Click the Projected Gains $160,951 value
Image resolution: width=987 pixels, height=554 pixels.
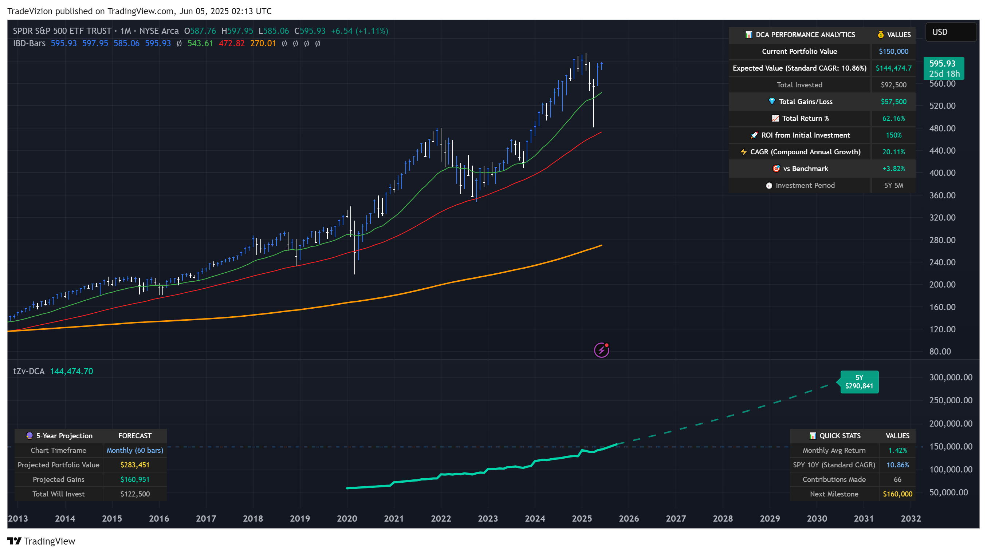(x=135, y=479)
